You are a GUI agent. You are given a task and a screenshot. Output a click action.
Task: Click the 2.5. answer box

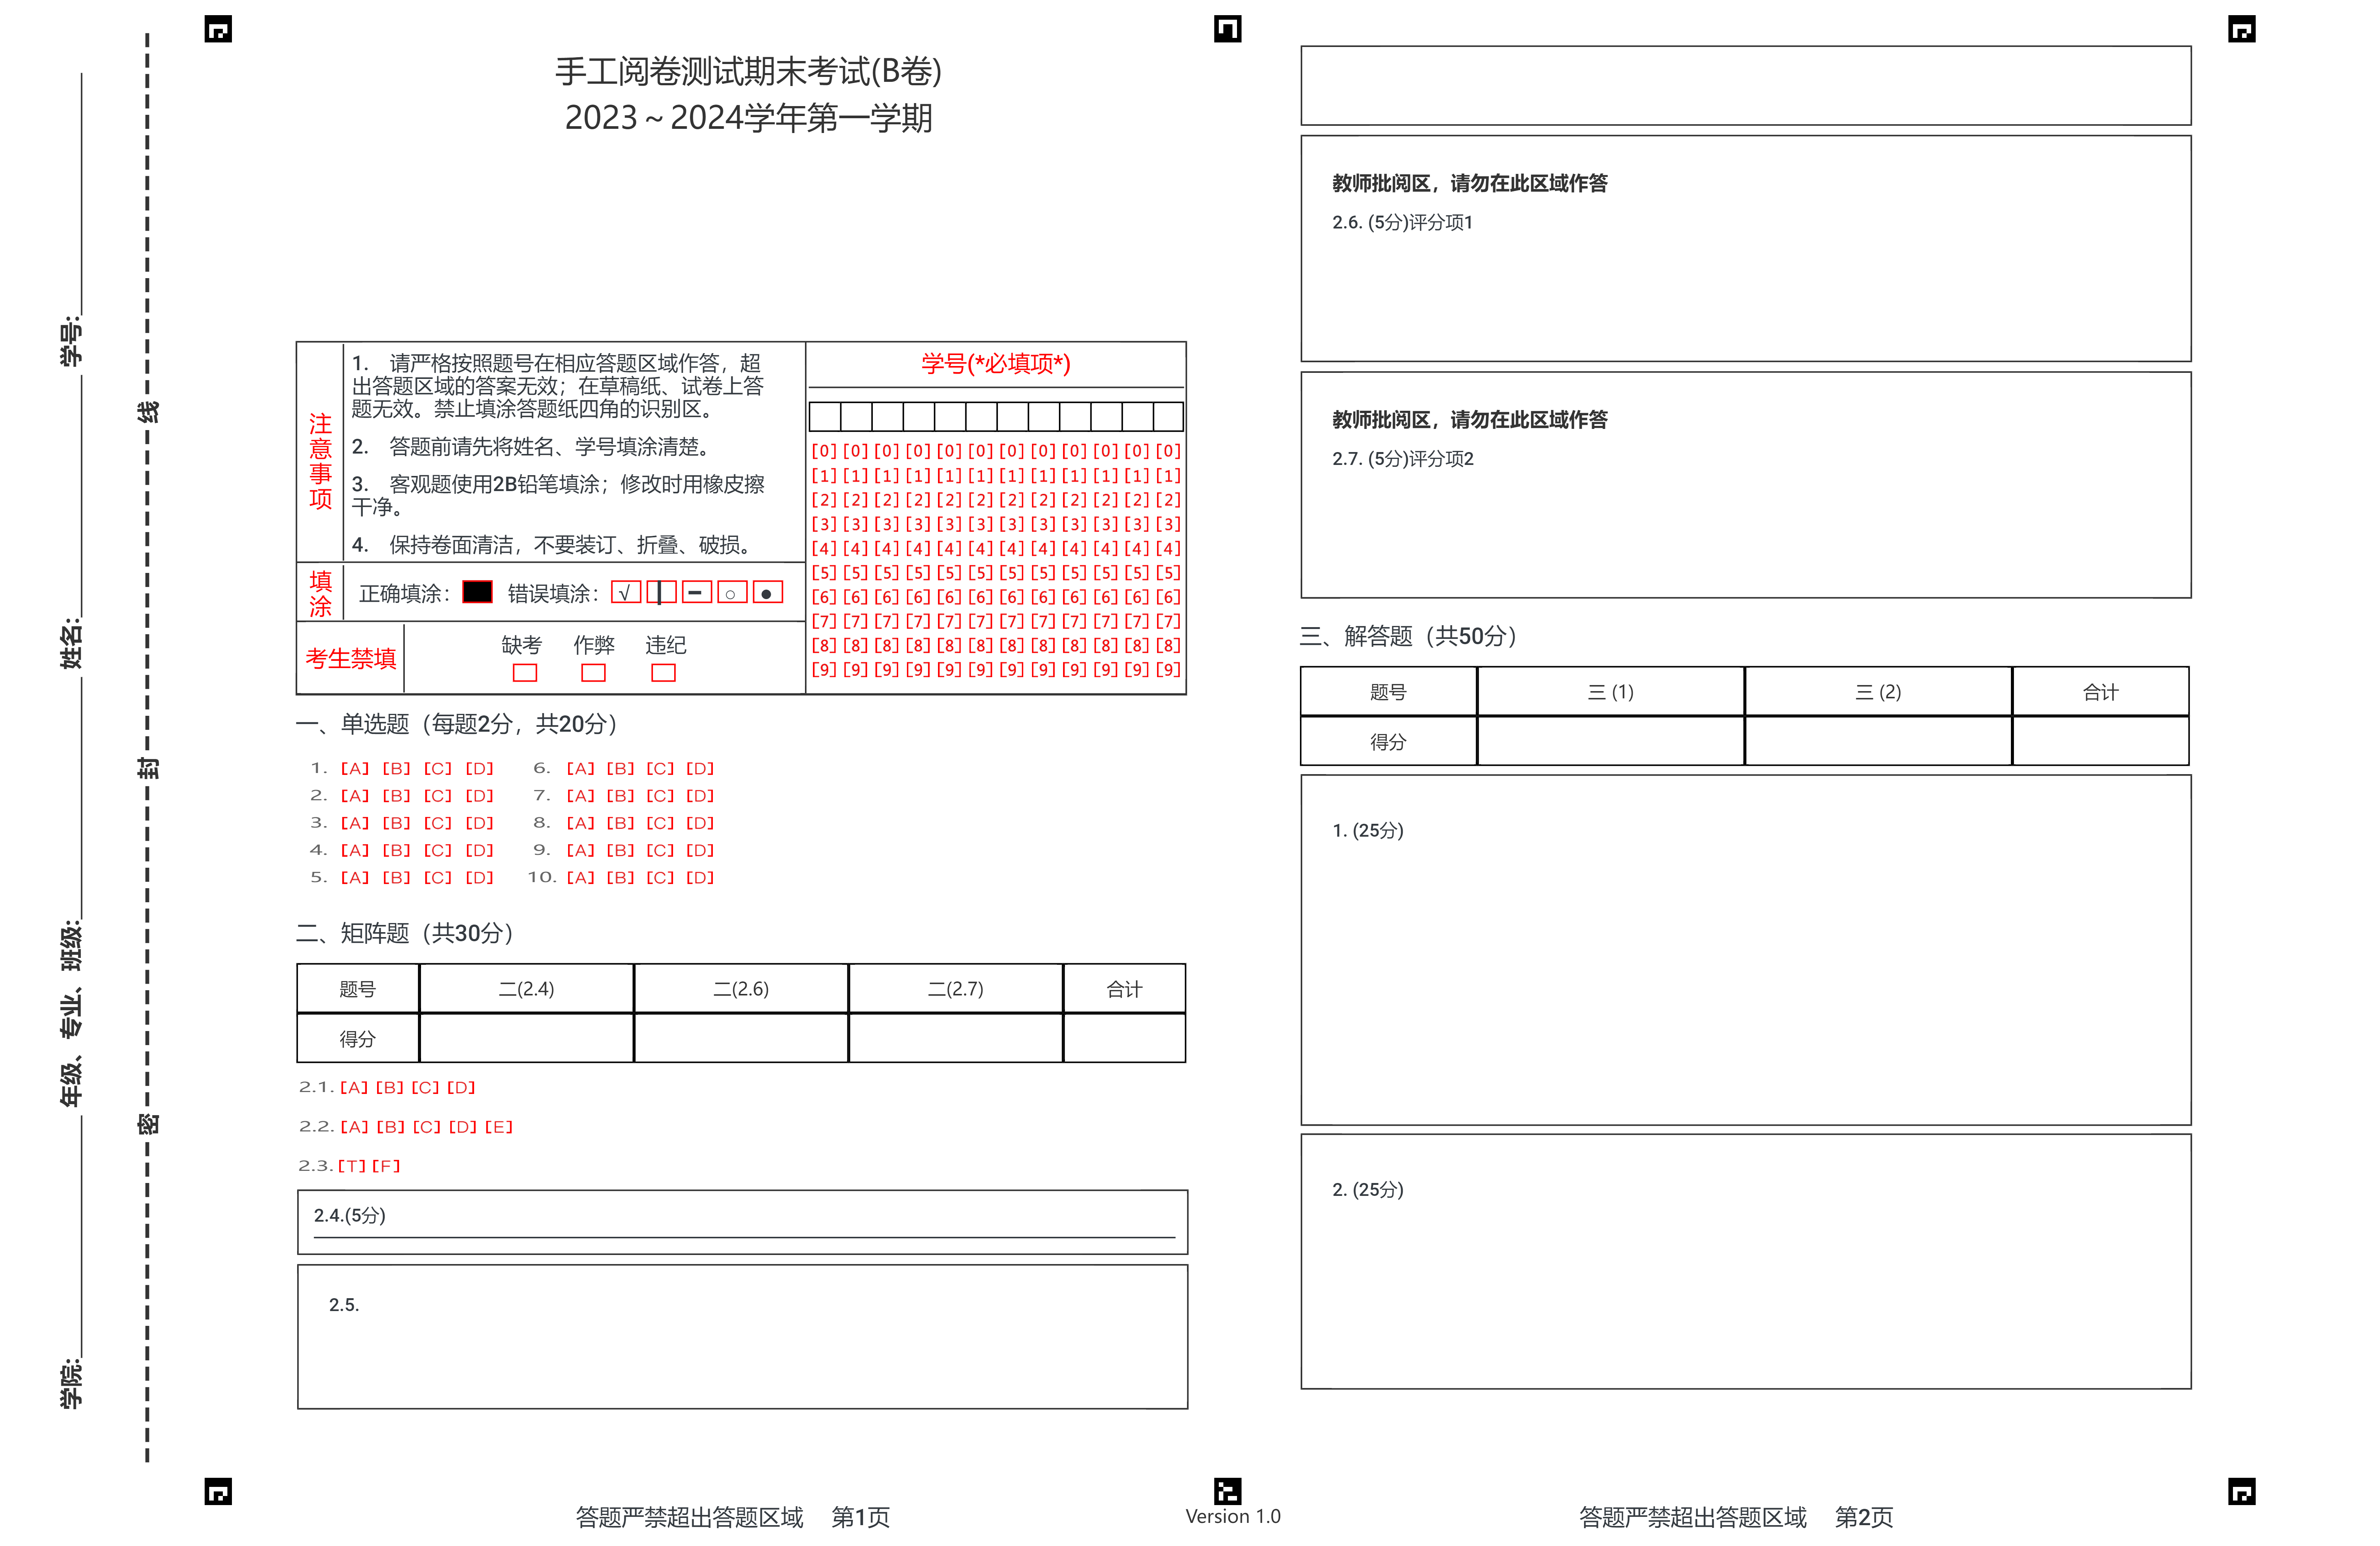tap(743, 1337)
